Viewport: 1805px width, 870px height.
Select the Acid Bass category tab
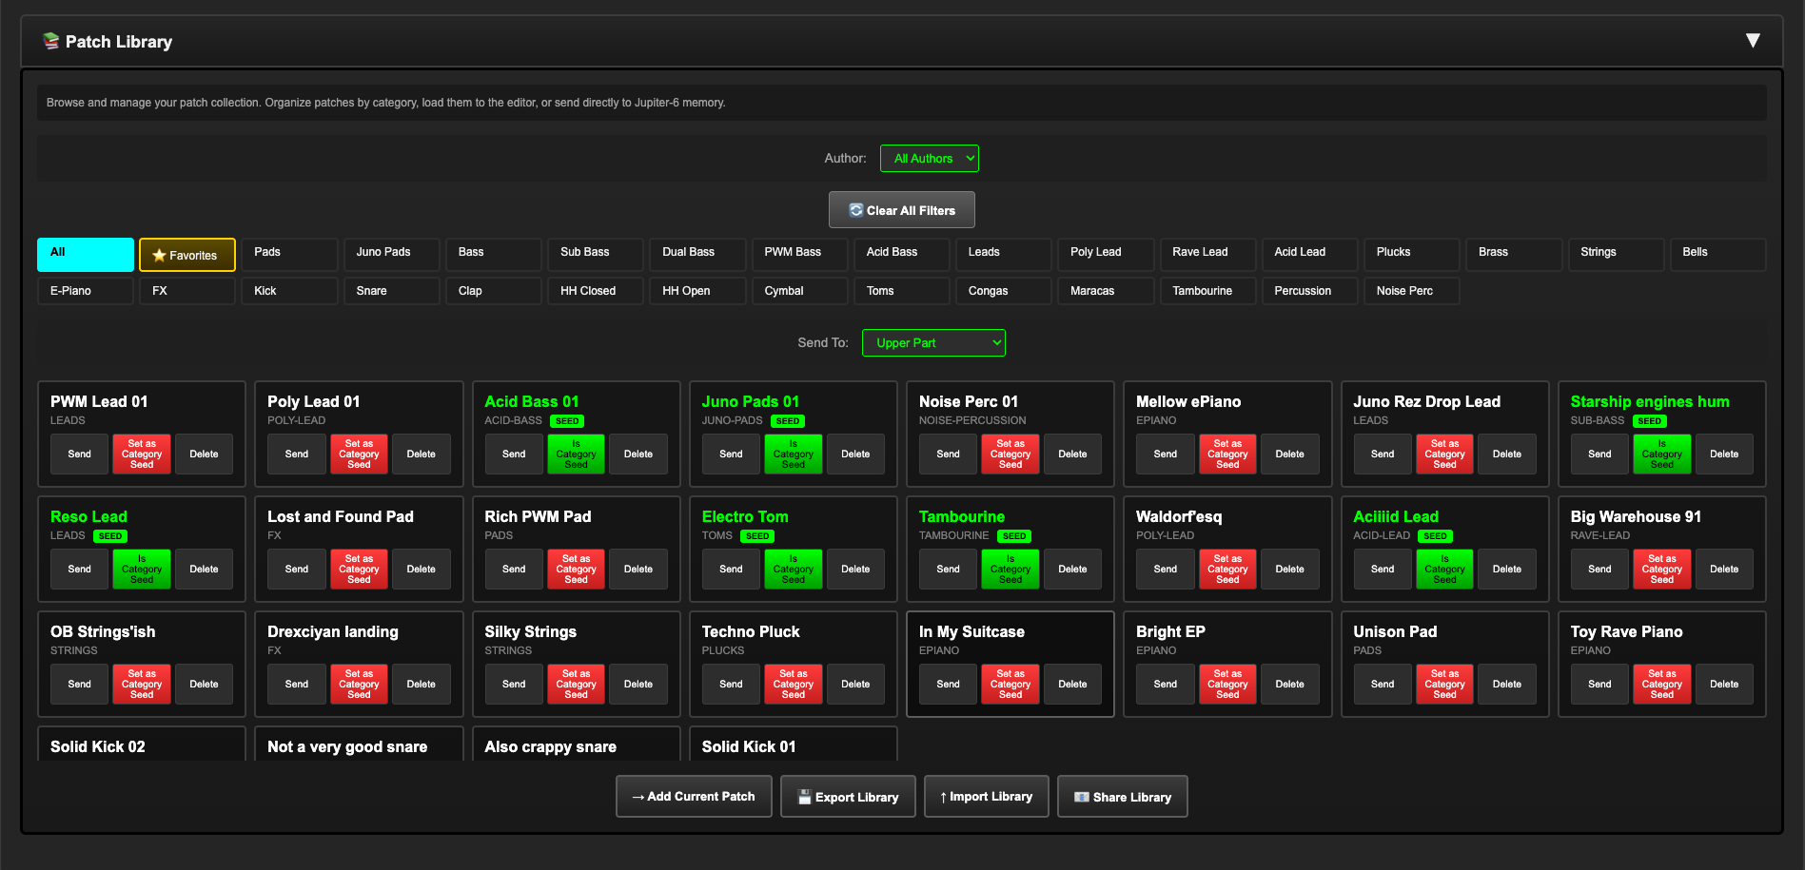[x=900, y=253]
